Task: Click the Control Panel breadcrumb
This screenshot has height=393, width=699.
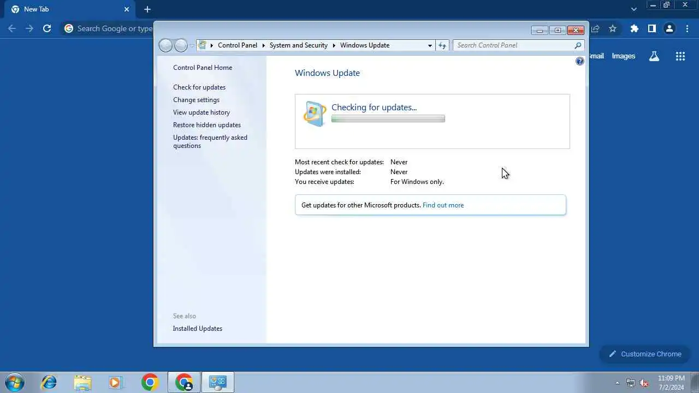Action: coord(238,45)
